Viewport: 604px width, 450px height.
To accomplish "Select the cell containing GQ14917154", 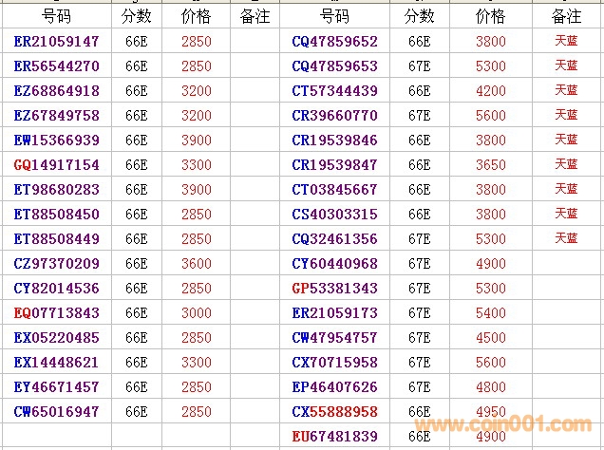I will (x=57, y=165).
